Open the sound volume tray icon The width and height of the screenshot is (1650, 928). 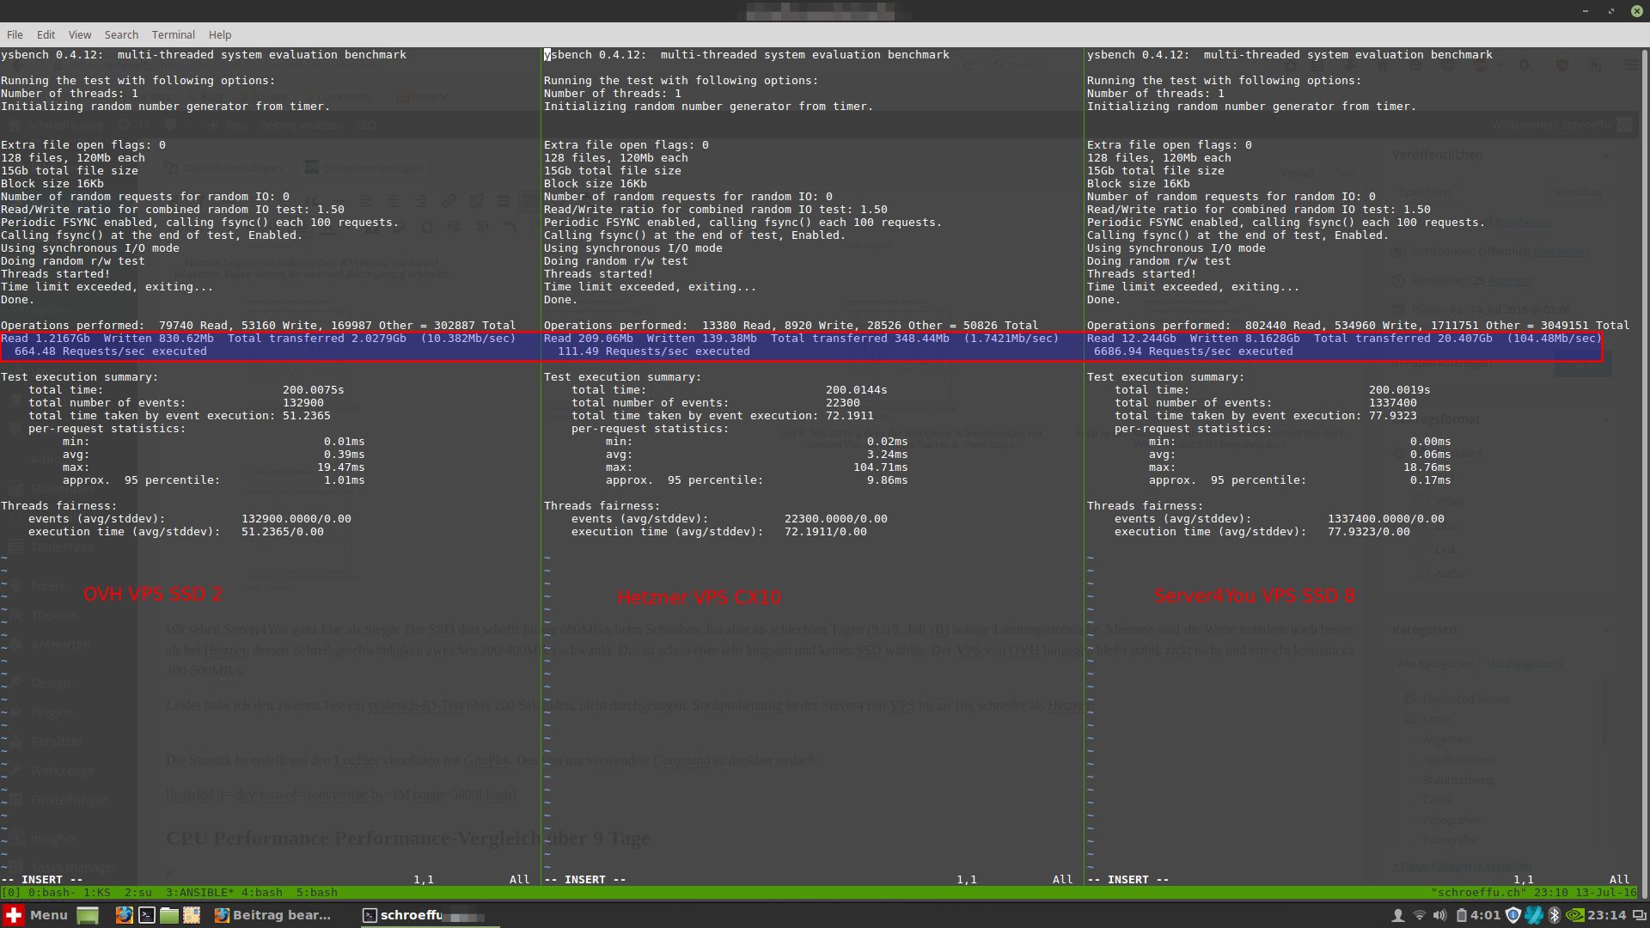click(x=1439, y=915)
